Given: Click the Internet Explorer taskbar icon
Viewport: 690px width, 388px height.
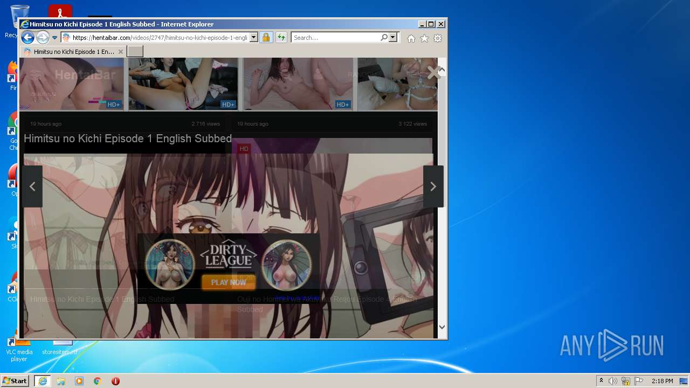Looking at the screenshot, I should (43, 381).
